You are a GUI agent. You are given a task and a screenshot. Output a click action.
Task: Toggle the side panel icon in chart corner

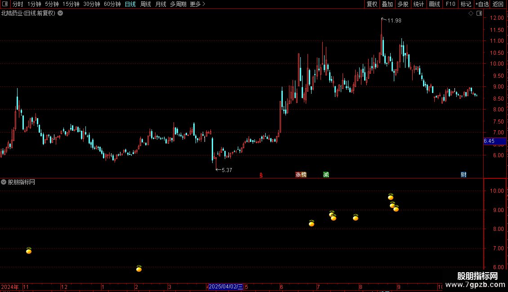(479, 13)
